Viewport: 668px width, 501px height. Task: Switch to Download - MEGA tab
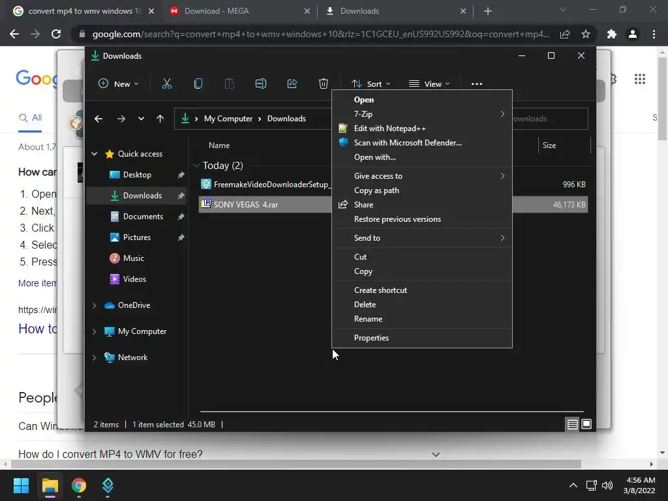240,11
